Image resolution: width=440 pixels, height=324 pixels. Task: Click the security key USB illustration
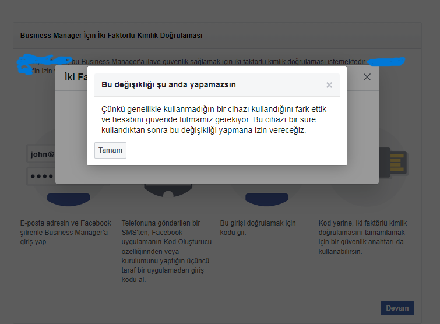point(393,163)
